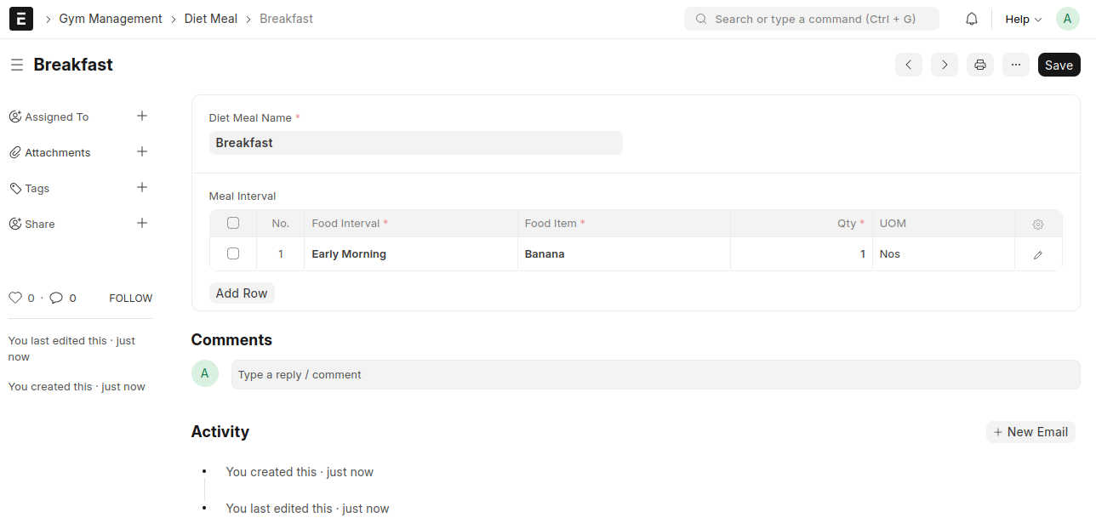The image size is (1096, 529).
Task: Open the print view
Action: [979, 65]
